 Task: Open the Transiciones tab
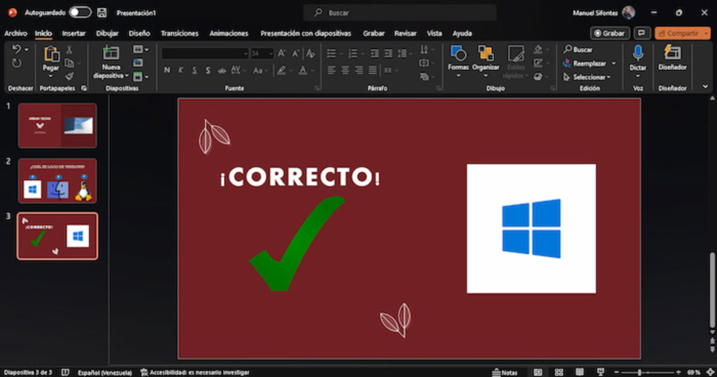tap(180, 34)
